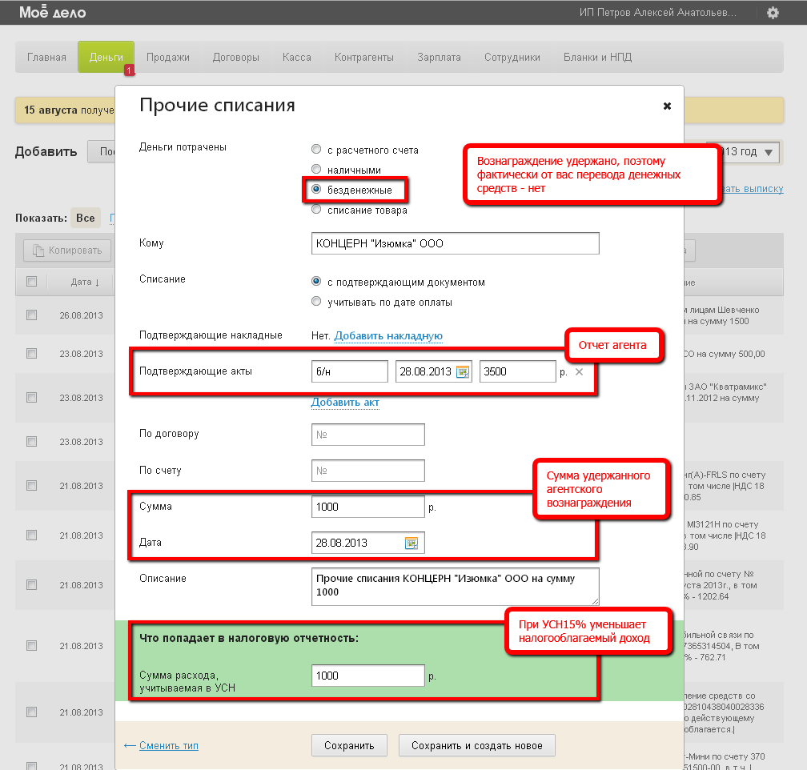Open the settings gear icon

[773, 13]
